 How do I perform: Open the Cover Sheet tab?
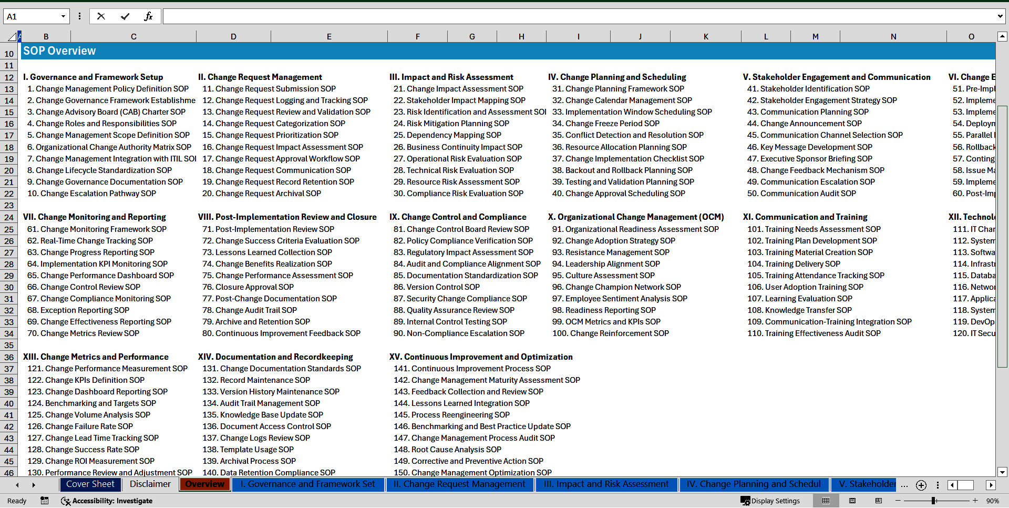pos(90,484)
